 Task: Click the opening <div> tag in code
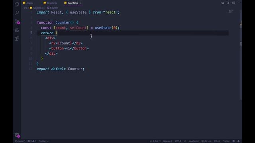tap(50, 38)
